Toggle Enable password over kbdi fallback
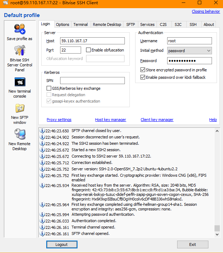 coord(143,77)
